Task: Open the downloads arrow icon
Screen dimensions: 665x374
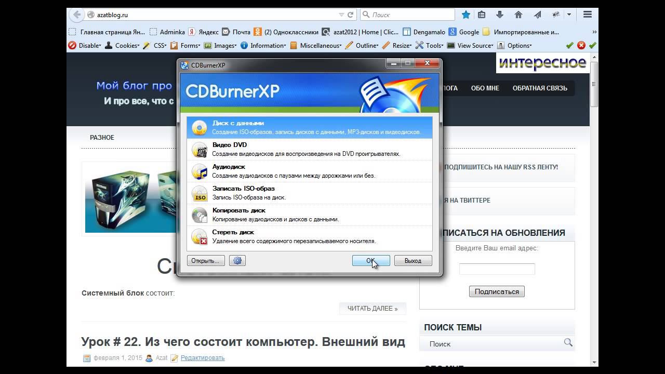Action: [x=500, y=15]
